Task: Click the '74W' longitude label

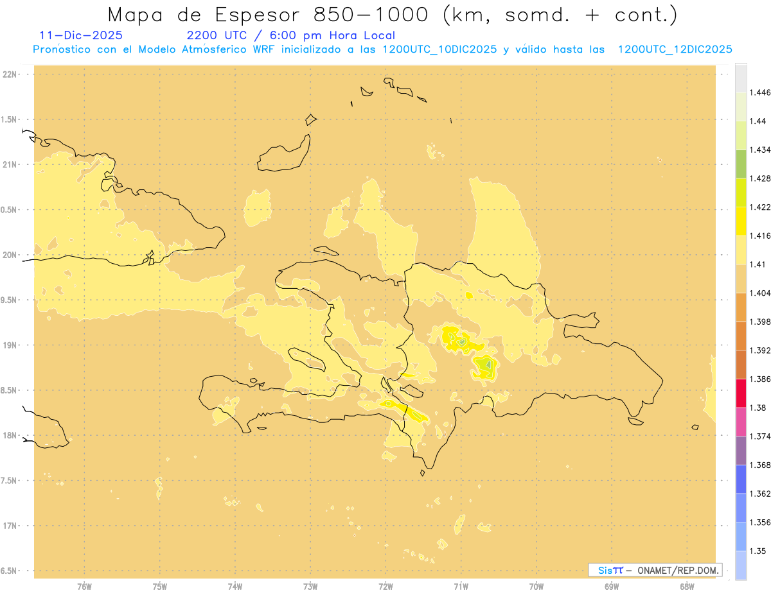Action: point(235,586)
